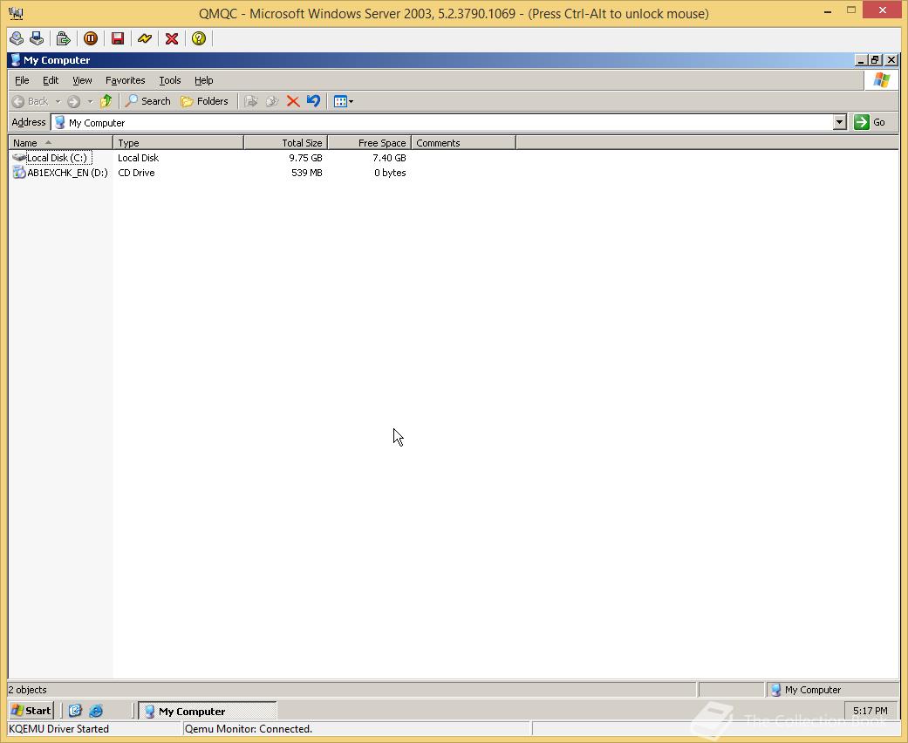Click the '539 MB' total size cell

click(307, 173)
